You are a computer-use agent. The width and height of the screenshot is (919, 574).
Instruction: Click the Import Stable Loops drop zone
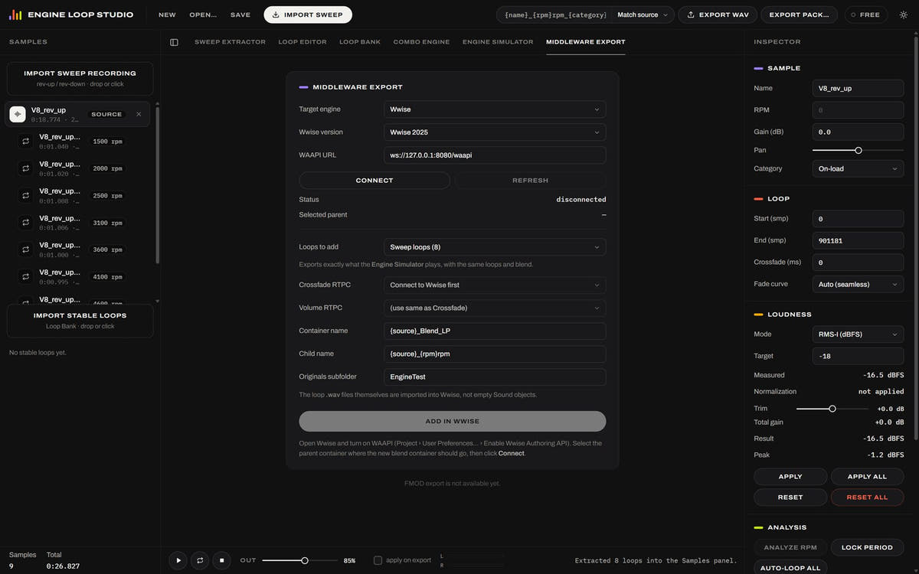point(80,321)
